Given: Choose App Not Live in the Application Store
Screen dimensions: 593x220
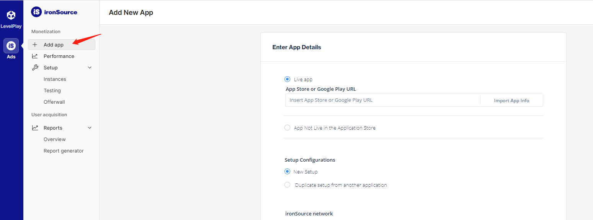Looking at the screenshot, I should click(x=287, y=128).
